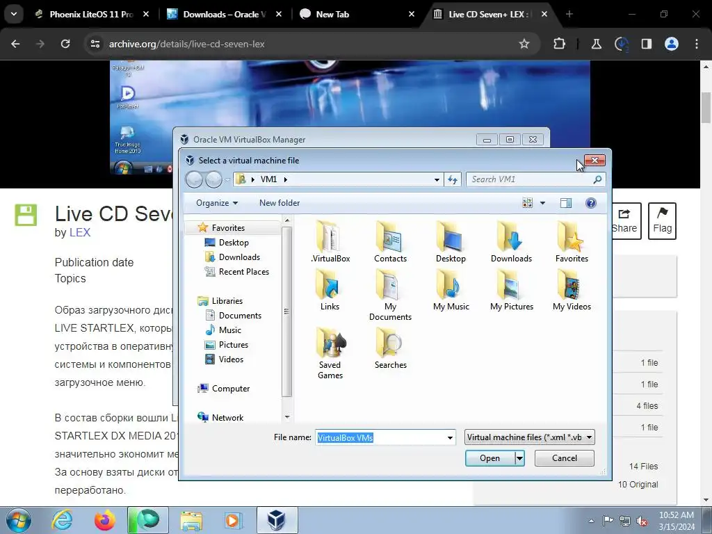Open the Links folder
The image size is (712, 534).
[330, 290]
